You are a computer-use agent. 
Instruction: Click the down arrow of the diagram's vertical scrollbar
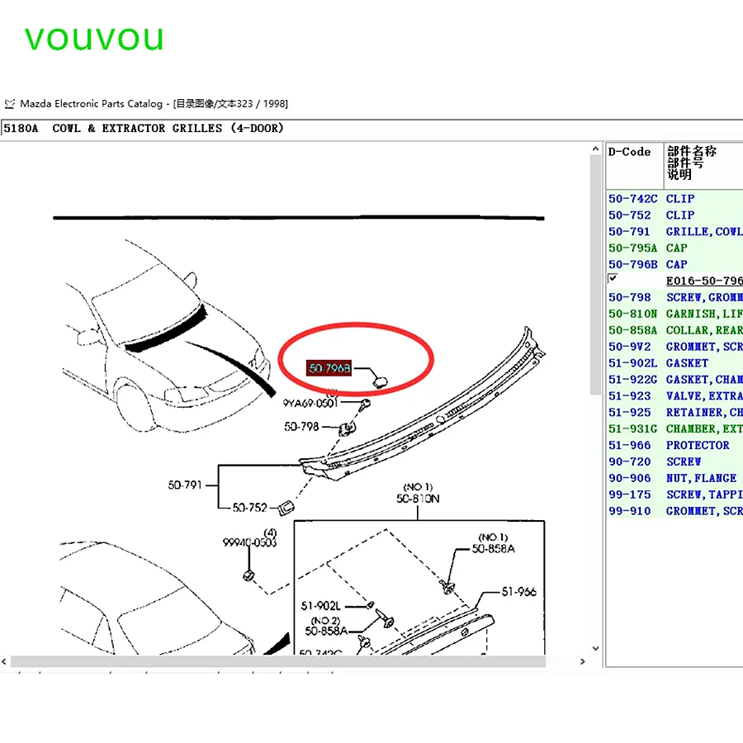(595, 648)
